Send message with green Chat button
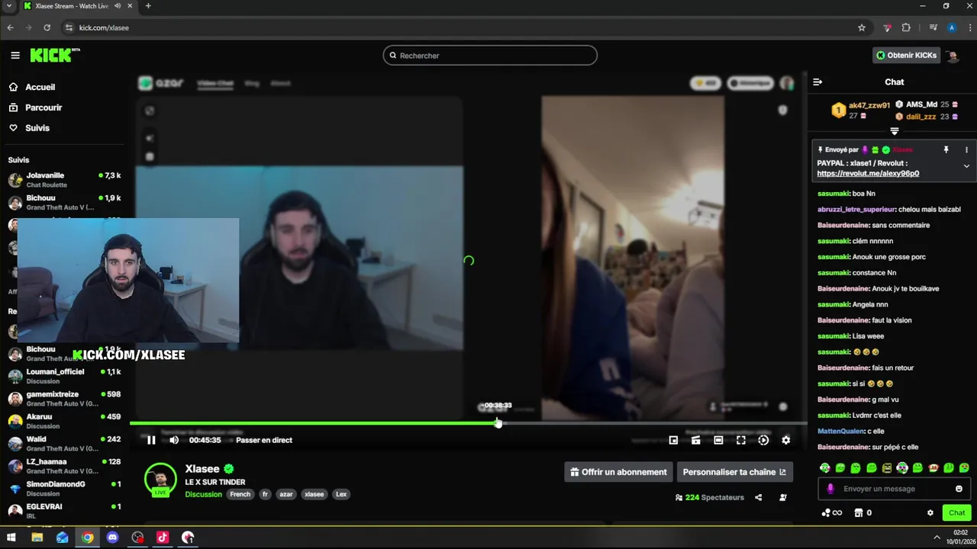Viewport: 977px width, 549px height. click(957, 512)
